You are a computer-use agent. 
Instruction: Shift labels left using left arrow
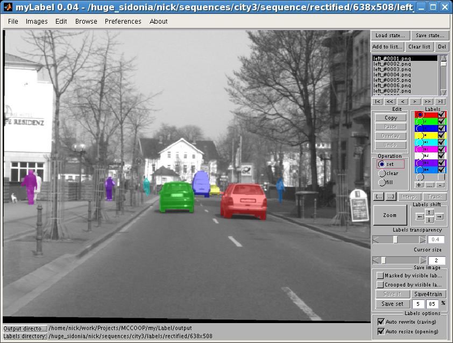420,216
